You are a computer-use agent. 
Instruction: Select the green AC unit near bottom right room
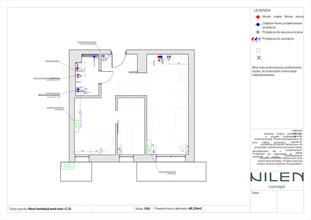tap(148, 147)
